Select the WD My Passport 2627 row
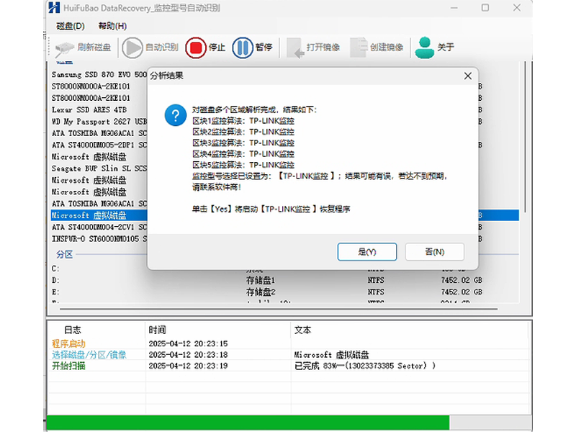576x432 pixels. point(99,122)
